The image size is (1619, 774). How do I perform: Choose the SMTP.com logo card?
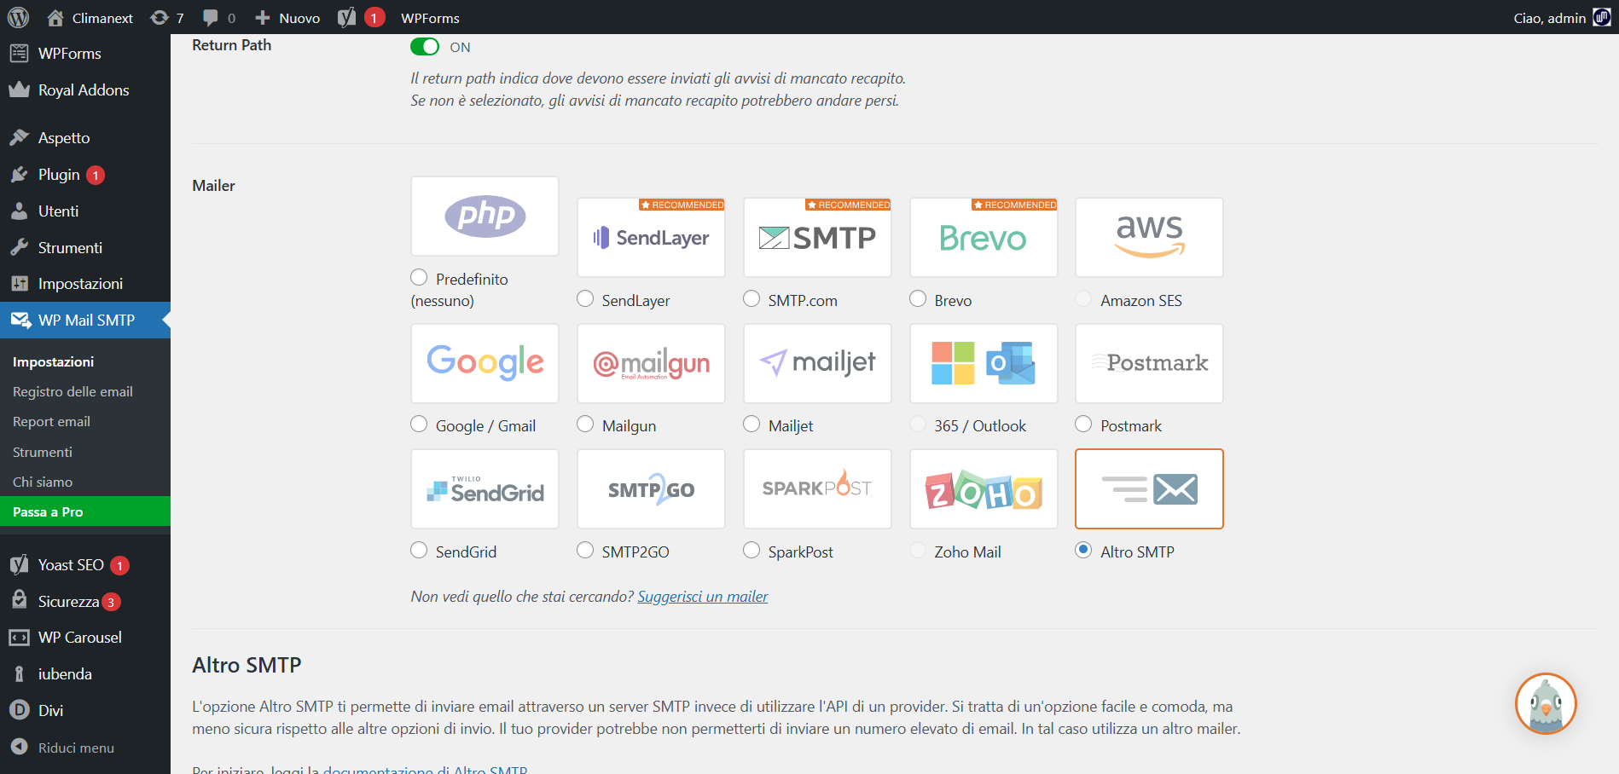[817, 237]
